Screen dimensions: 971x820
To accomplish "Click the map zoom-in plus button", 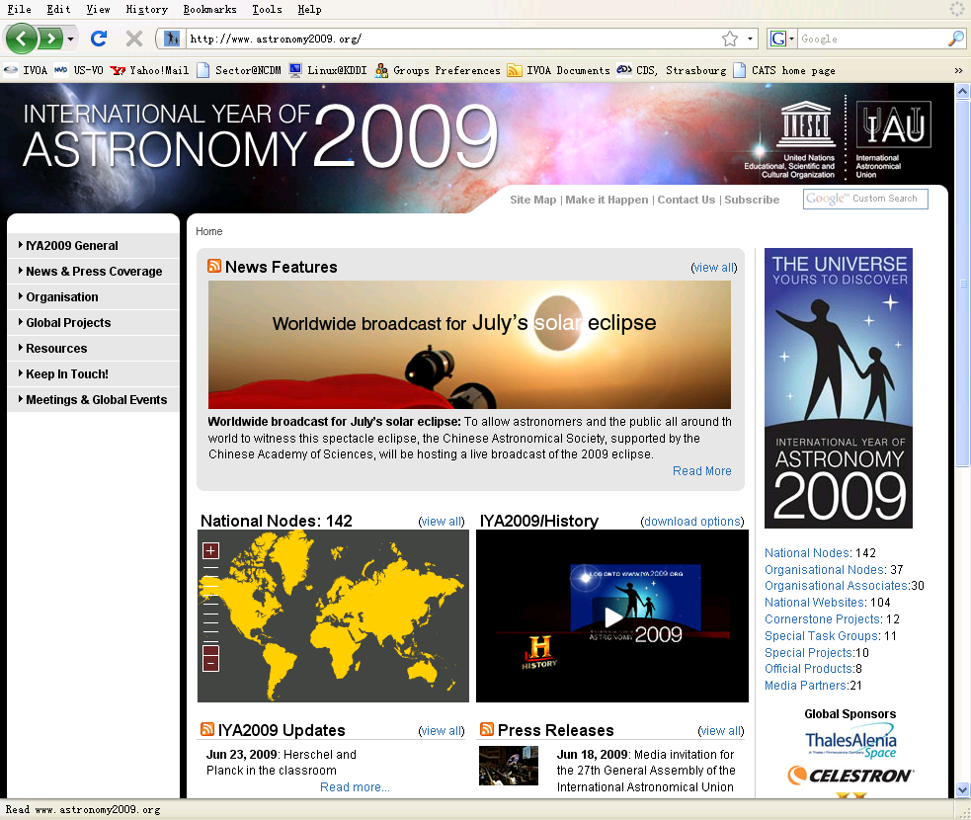I will [210, 551].
